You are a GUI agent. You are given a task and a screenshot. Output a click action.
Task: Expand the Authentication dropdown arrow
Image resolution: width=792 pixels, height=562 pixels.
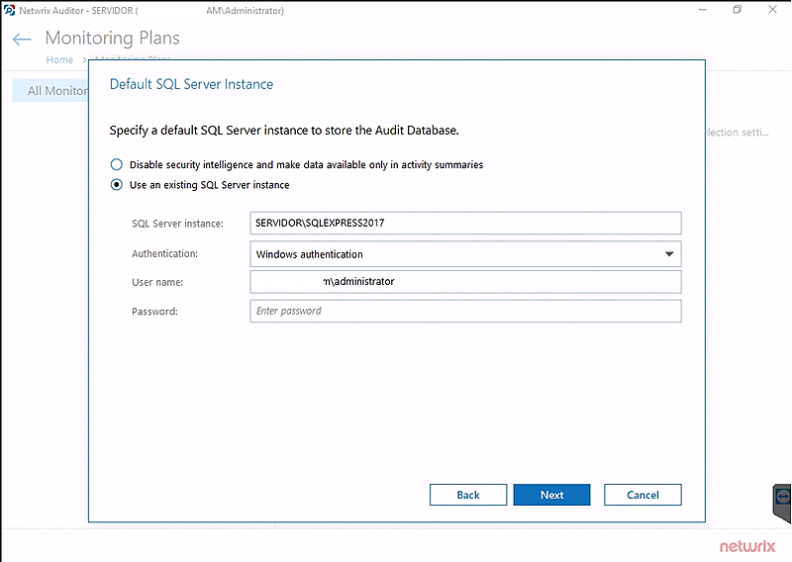[668, 254]
